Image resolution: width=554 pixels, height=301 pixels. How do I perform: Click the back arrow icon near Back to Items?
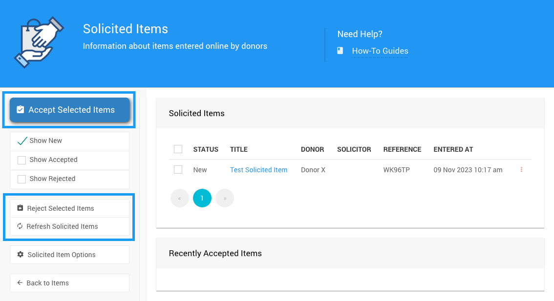pos(20,283)
